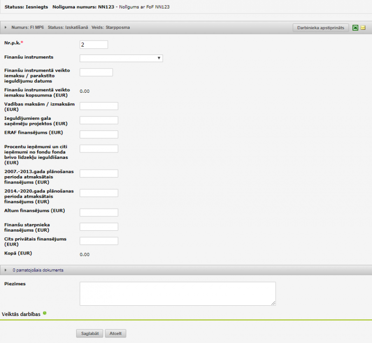Click the Excel export icon
This screenshot has width=372, height=343.
355,28
